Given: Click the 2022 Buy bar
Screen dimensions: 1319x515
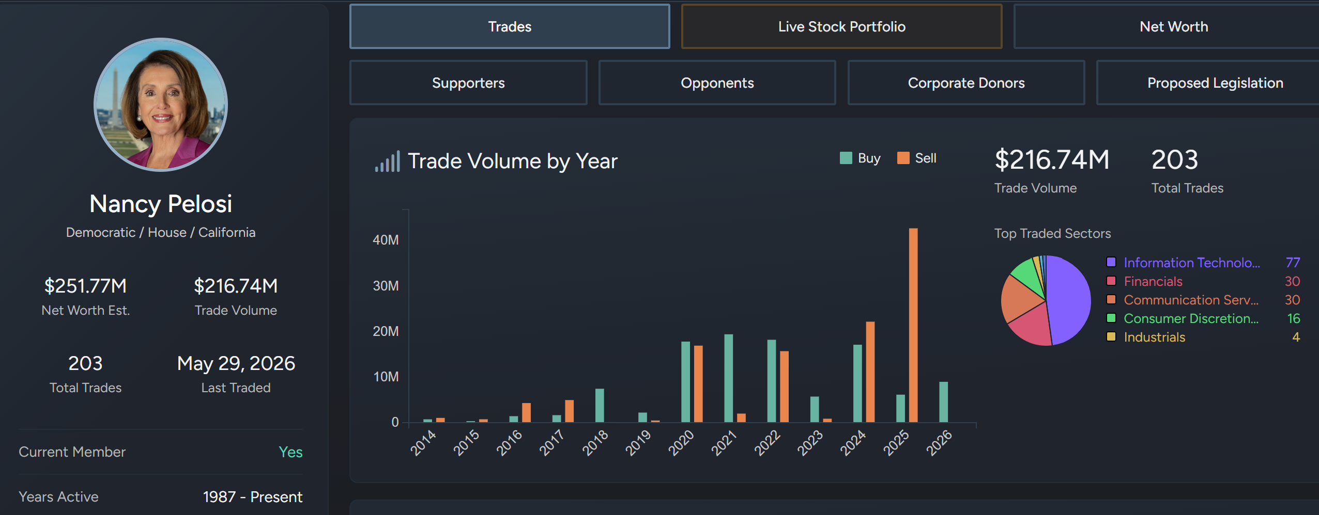Looking at the screenshot, I should [x=771, y=381].
